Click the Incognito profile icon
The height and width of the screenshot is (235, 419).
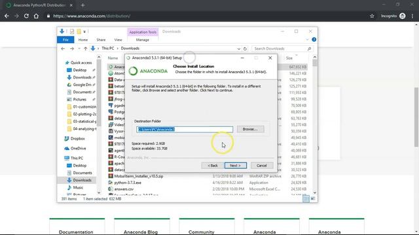(403, 16)
